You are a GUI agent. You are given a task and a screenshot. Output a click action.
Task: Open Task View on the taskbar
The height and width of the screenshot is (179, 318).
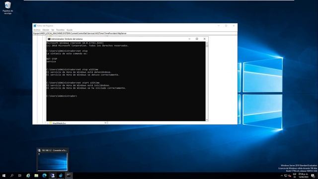[20, 176]
